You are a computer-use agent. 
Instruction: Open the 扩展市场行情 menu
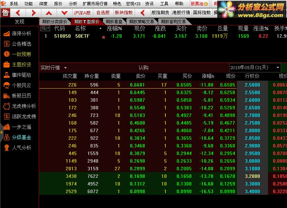tap(95, 4)
